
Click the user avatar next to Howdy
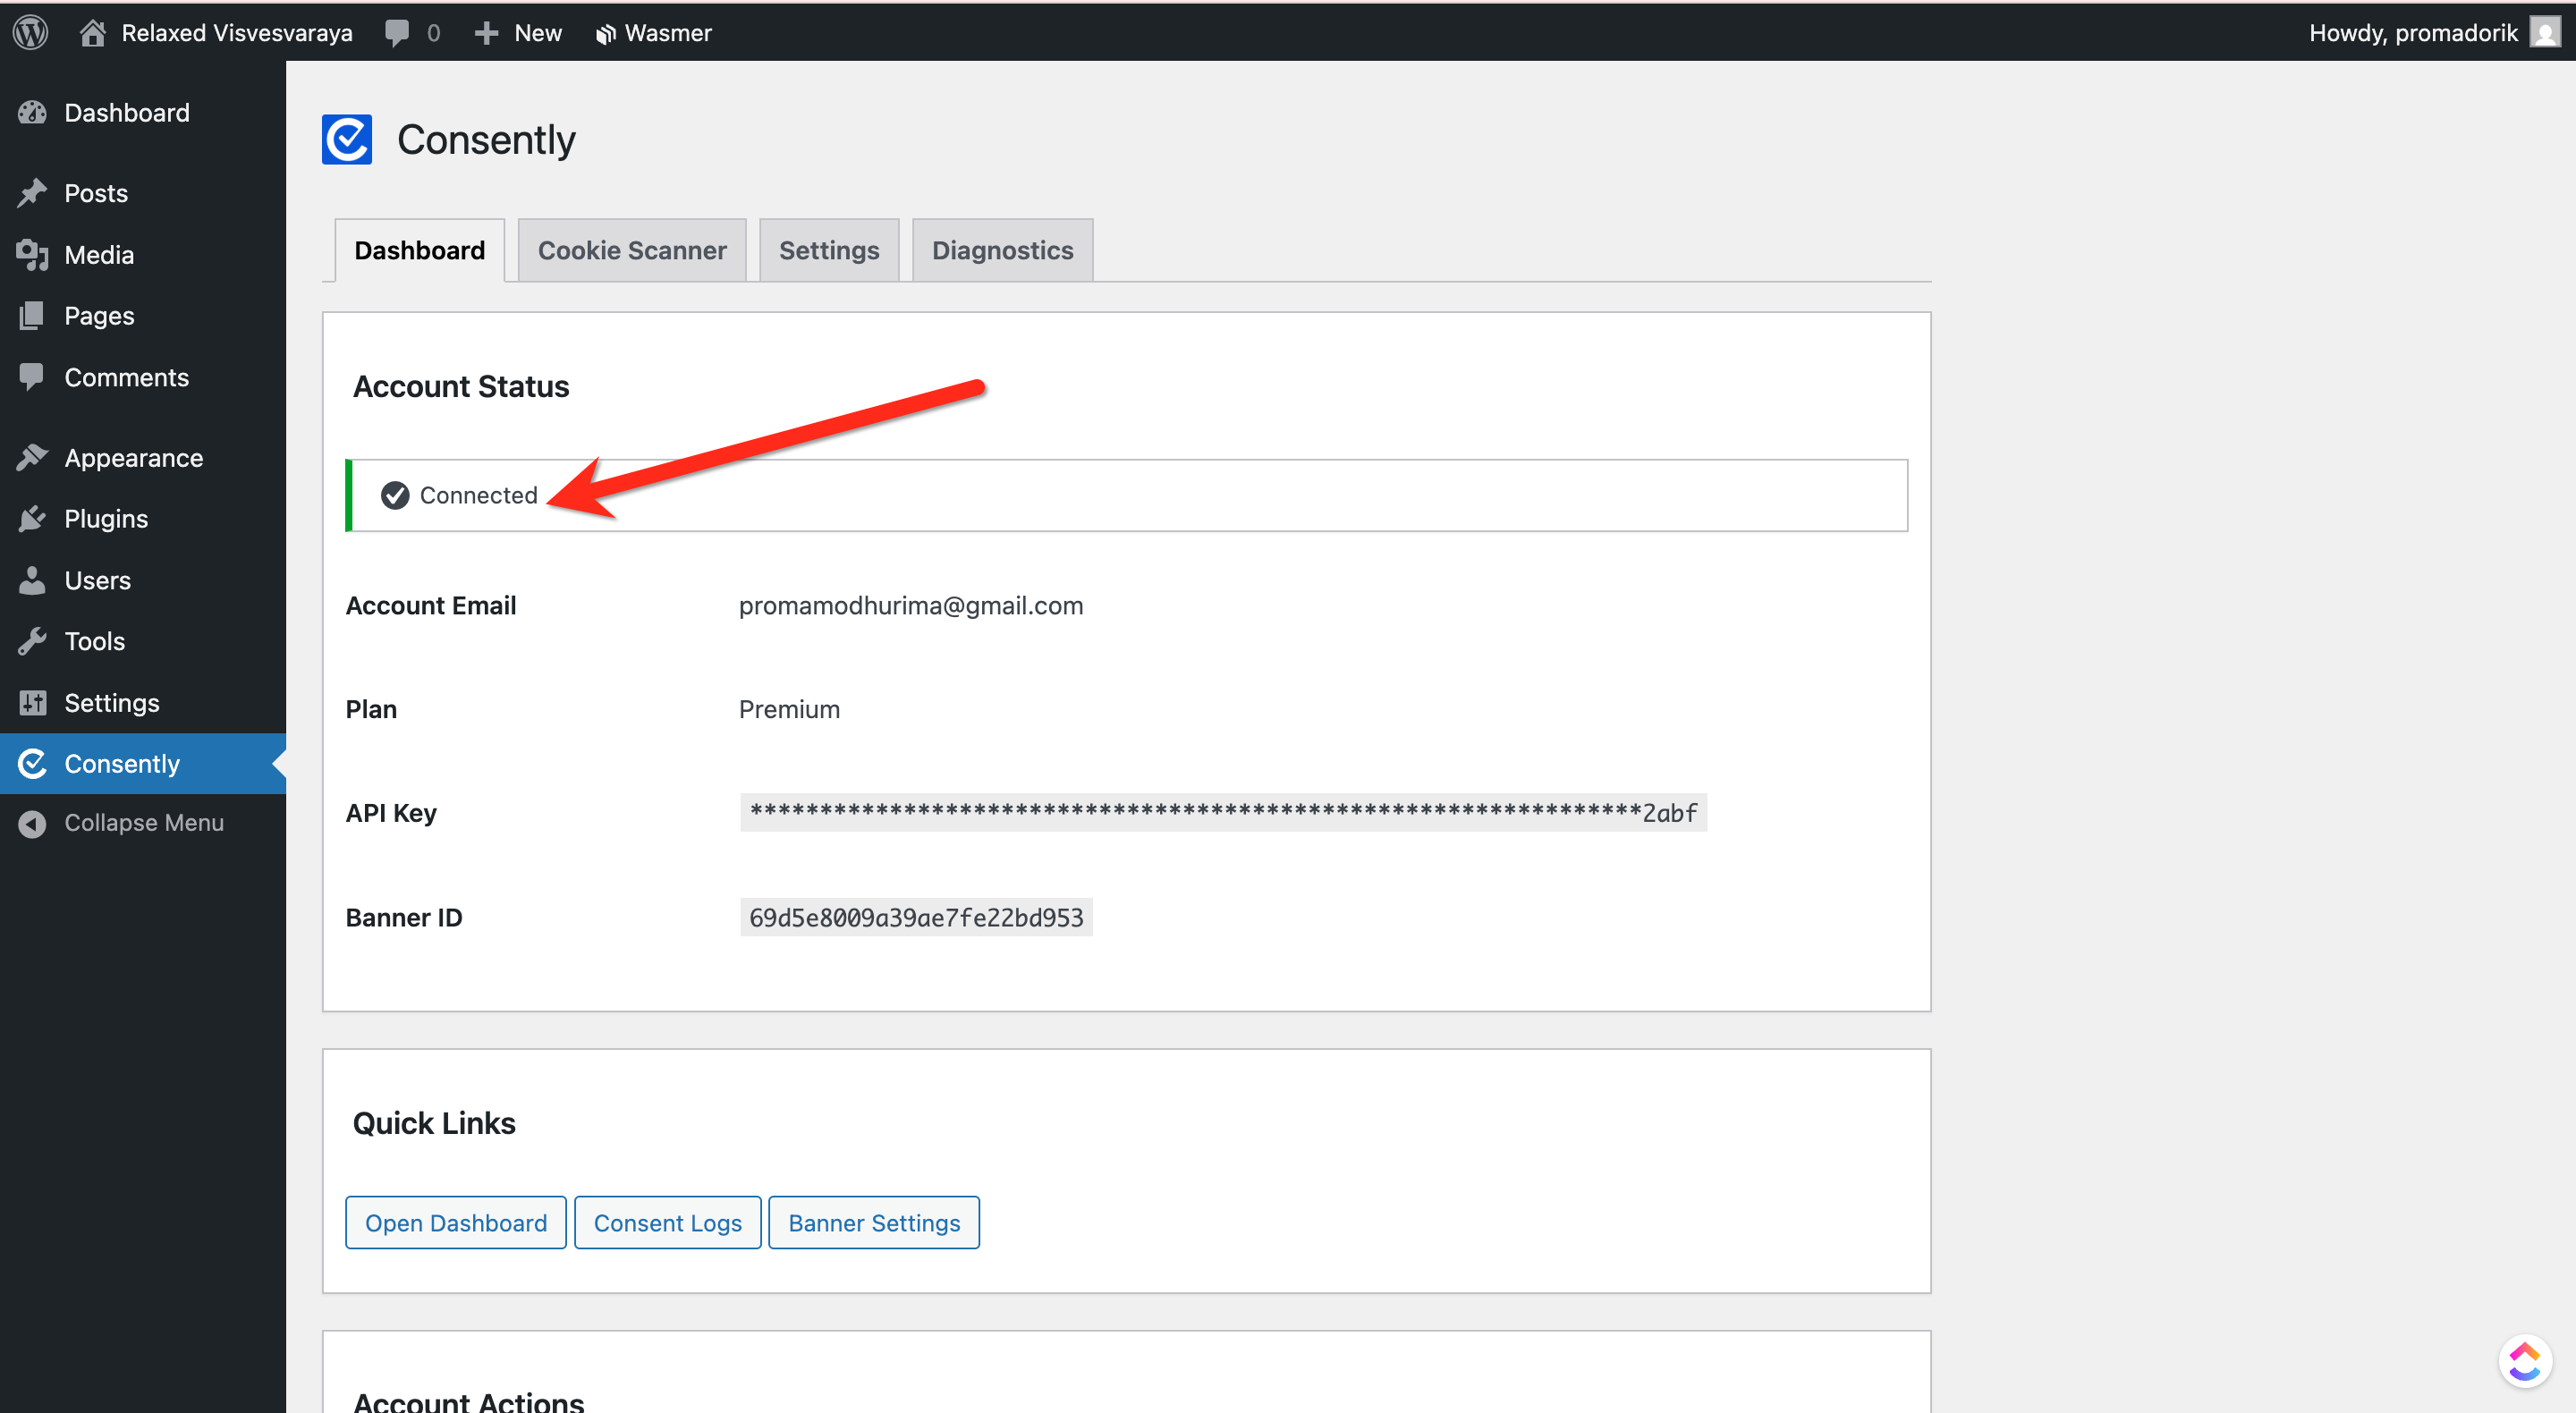pyautogui.click(x=2545, y=32)
